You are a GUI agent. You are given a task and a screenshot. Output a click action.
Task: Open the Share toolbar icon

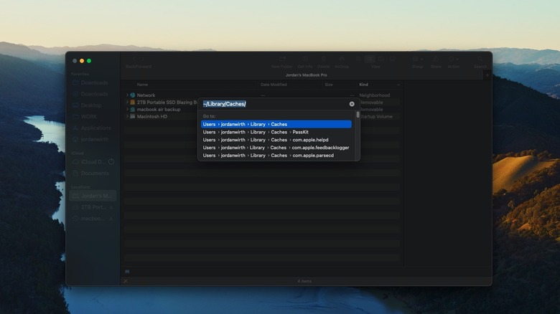[x=436, y=60]
